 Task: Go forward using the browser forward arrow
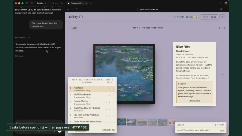72,9
